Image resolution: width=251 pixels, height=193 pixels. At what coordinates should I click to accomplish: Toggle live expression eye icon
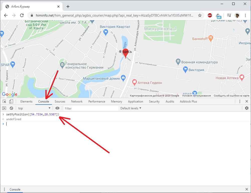point(57,108)
